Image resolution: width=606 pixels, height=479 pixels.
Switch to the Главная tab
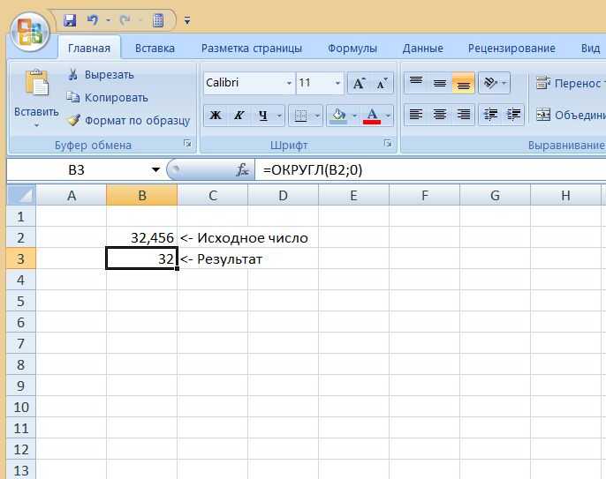(89, 49)
